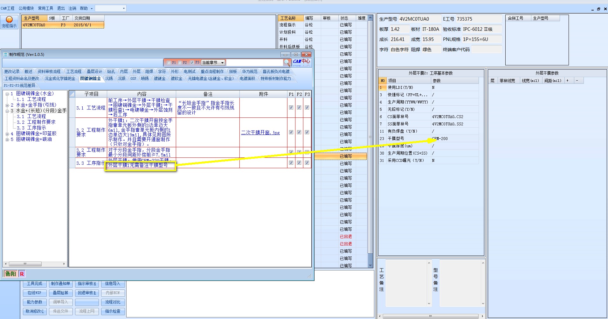Viewport: 608px width, 319px height.
Task: Click the 制作规范 window title icon
Action: 5,54
